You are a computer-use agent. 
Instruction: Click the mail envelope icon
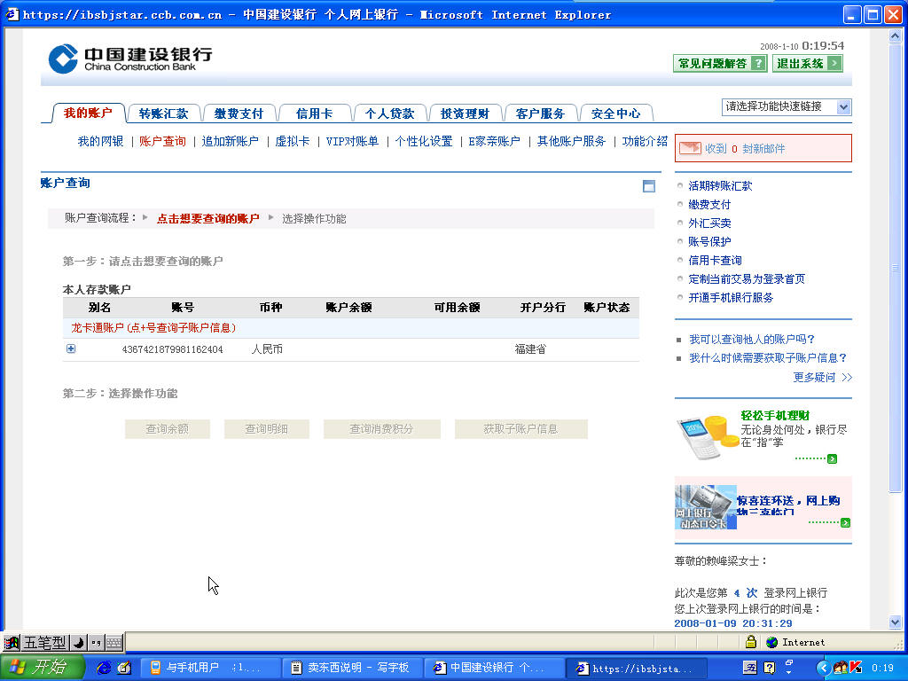tap(690, 149)
